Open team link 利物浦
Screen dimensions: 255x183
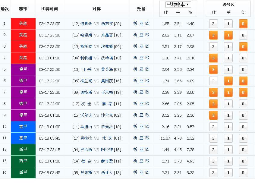86,58
